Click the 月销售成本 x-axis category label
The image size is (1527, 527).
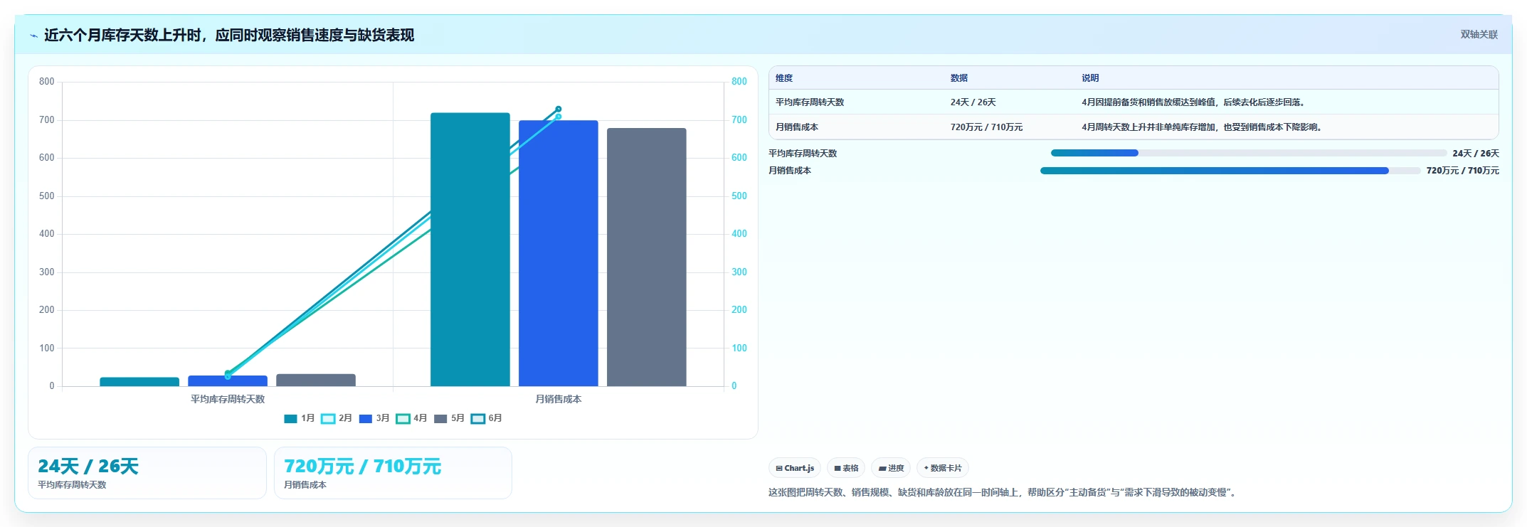click(559, 399)
